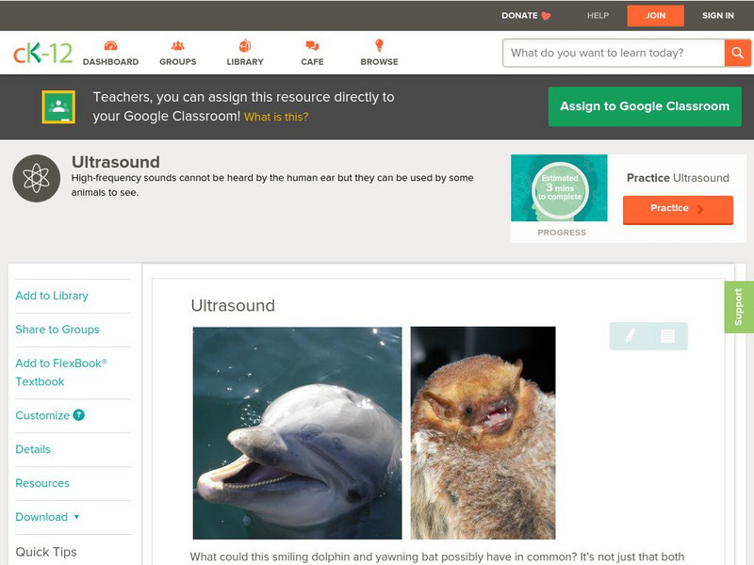Open the Details link
Viewport: 754px width, 565px height.
[x=33, y=449]
